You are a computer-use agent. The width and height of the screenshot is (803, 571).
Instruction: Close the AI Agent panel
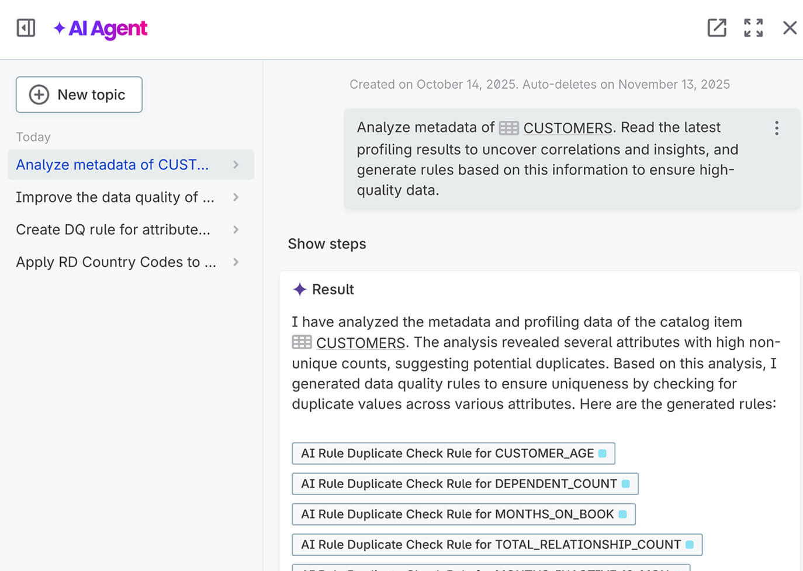tap(790, 28)
